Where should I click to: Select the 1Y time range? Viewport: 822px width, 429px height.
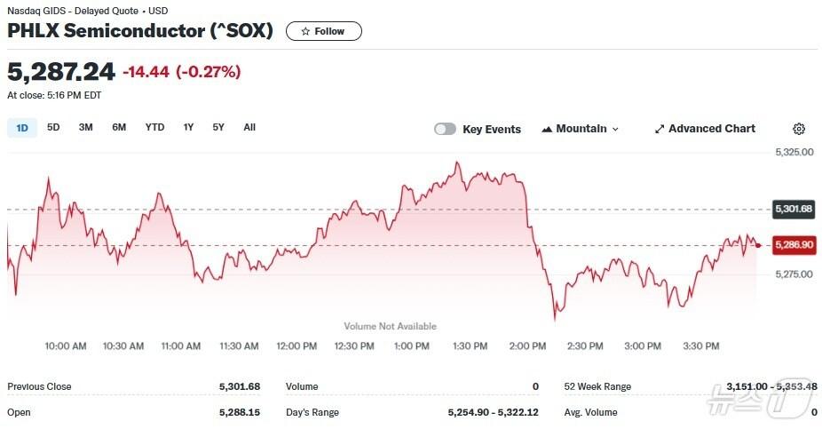pyautogui.click(x=188, y=127)
